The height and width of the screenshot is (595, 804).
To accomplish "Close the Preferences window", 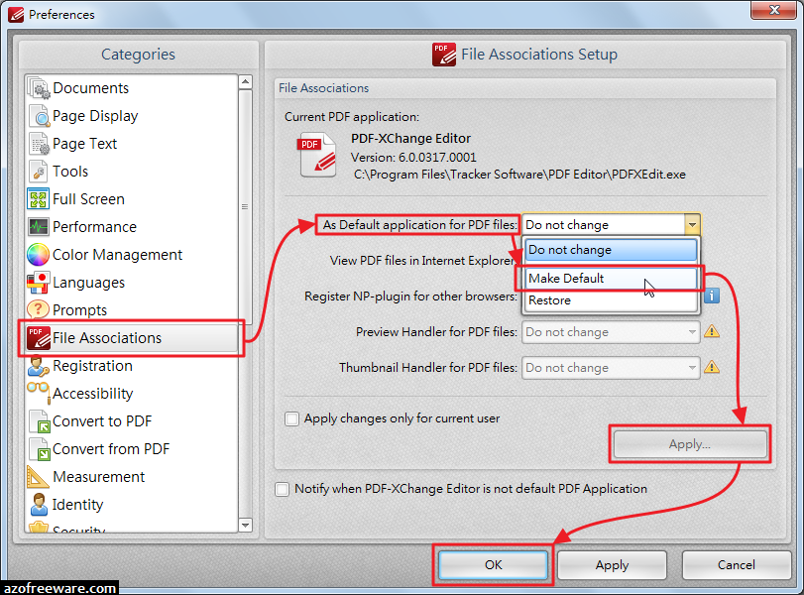I will pos(774,10).
